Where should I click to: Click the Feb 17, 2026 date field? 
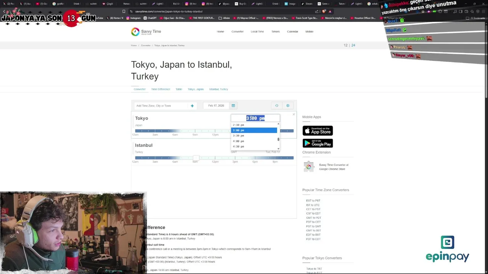point(216,105)
